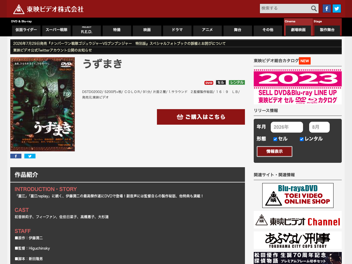
Task: Click the 情報表示 button
Action: 275,152
